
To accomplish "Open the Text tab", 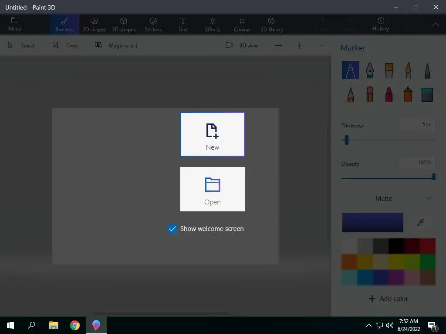I will (x=183, y=24).
